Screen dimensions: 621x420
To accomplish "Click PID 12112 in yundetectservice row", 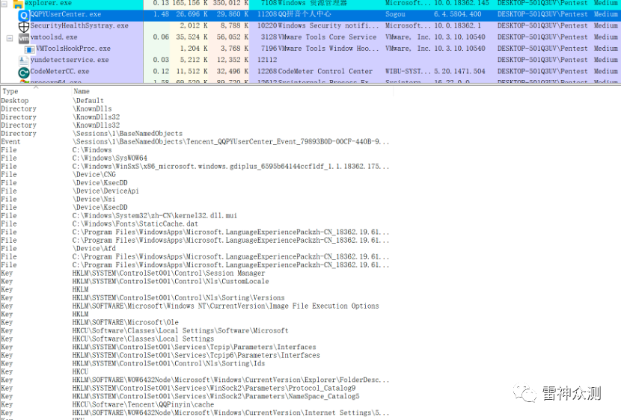I will click(267, 60).
